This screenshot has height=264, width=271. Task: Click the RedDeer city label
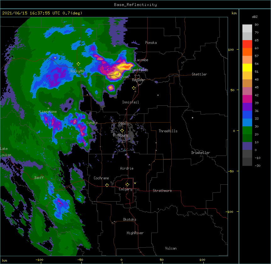(x=138, y=80)
